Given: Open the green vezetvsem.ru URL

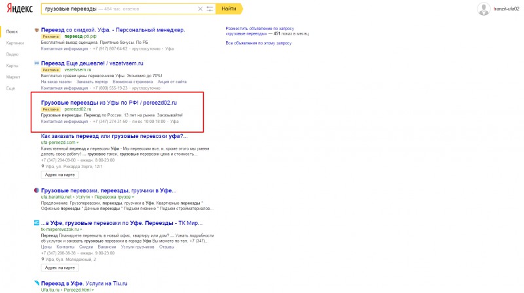Looking at the screenshot, I should pyautogui.click(x=77, y=69).
